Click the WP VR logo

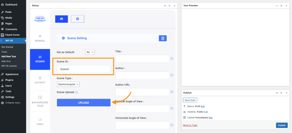[40, 19]
